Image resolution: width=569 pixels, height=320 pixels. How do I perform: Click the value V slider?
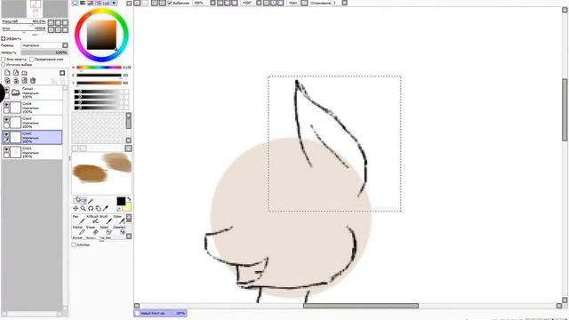pos(99,83)
